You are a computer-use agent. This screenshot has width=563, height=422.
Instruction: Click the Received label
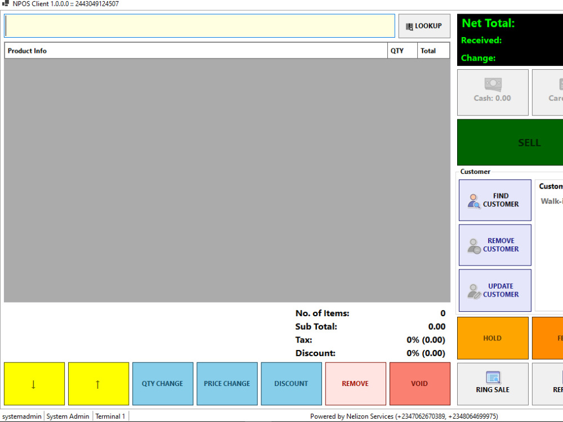(481, 40)
